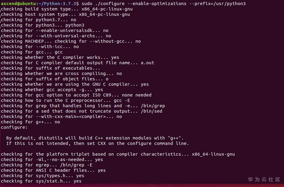Screen dimensions: 284x187
Task: Click the 'checking for python3.7... no' line
Action: click(39, 20)
